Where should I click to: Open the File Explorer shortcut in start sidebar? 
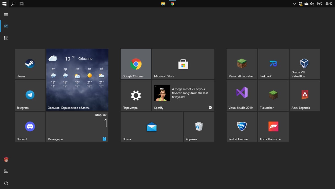click(x=6, y=171)
